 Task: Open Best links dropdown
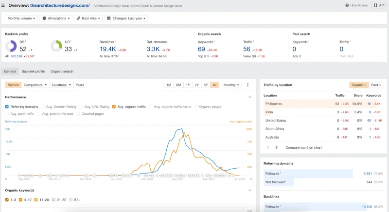pos(88,18)
